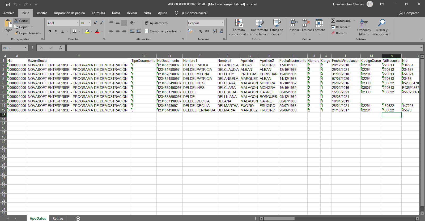
Task: Open the General number format dropdown
Action: tap(222, 23)
